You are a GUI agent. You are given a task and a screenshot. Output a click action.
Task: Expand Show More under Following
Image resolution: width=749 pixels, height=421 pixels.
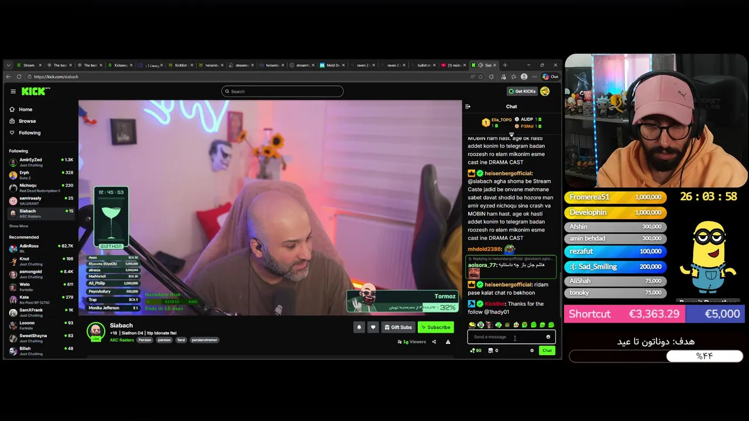point(18,226)
